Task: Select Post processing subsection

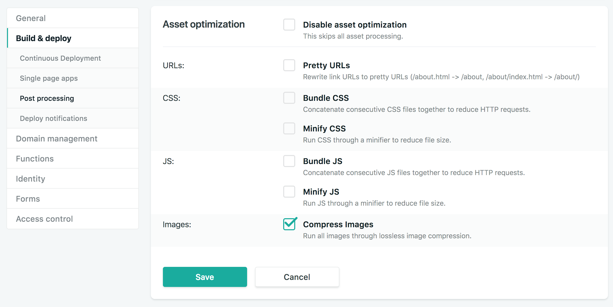Action: 47,98
